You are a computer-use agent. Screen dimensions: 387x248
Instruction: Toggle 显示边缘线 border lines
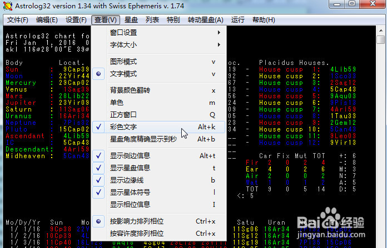159,180
